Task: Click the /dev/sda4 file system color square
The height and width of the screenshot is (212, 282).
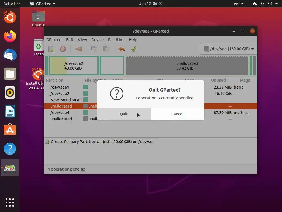Action: coord(86,113)
